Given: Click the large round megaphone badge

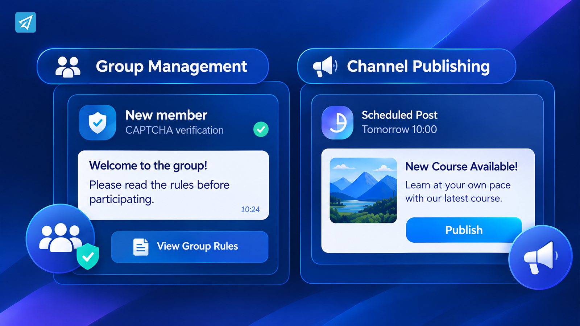Looking at the screenshot, I should point(540,257).
